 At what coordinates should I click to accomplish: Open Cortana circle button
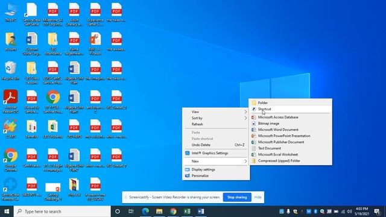click(118, 212)
